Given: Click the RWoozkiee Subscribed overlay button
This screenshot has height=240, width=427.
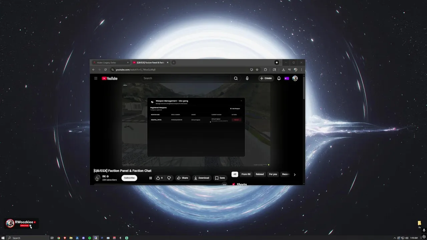Looking at the screenshot, I should point(24,226).
